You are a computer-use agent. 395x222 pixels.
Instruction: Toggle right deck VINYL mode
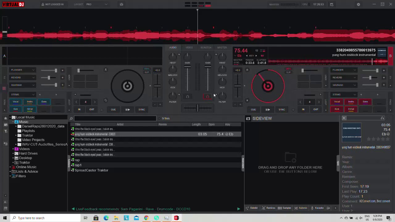[x=288, y=69]
